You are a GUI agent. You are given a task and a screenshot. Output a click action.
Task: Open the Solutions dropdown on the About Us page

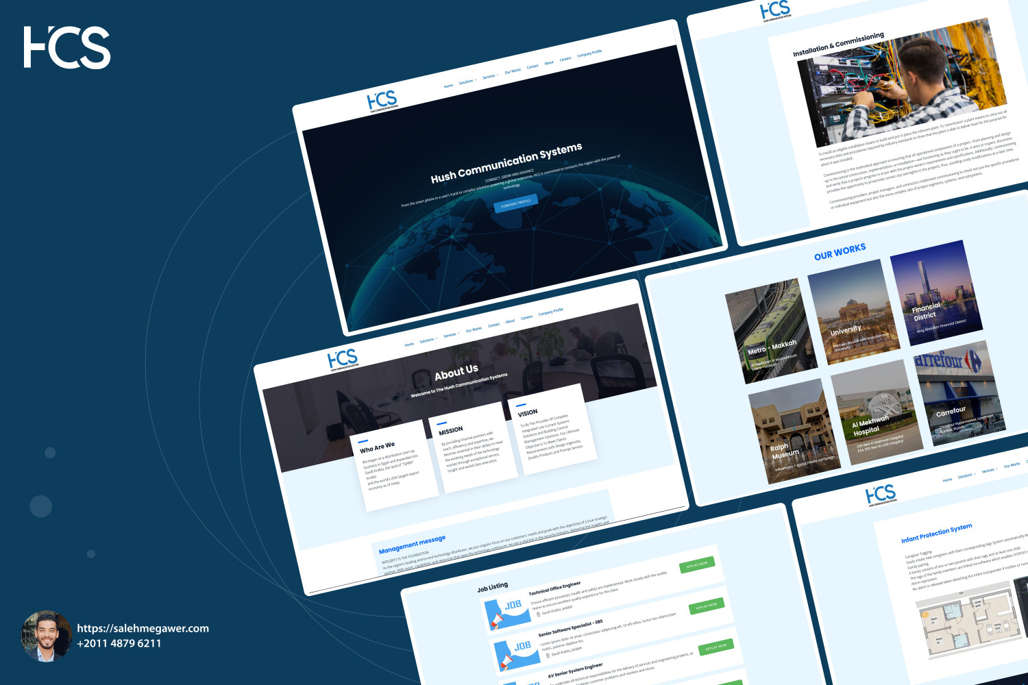click(x=428, y=340)
